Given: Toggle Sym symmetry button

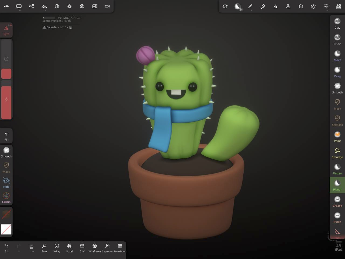Looking at the screenshot, I should (6, 30).
